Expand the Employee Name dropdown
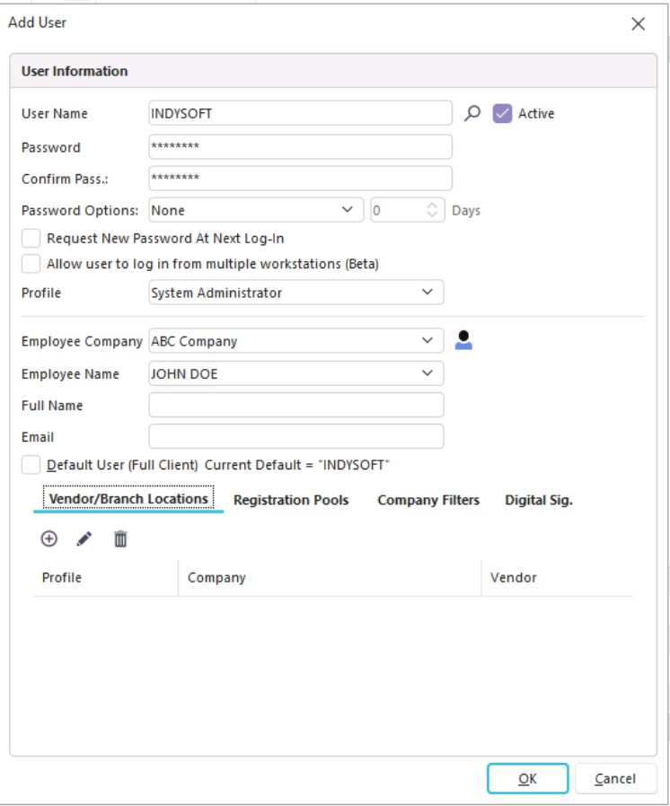670x806 pixels. pyautogui.click(x=427, y=373)
